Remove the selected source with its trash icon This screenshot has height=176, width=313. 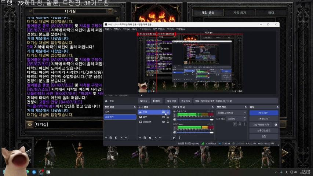[x=145, y=138]
